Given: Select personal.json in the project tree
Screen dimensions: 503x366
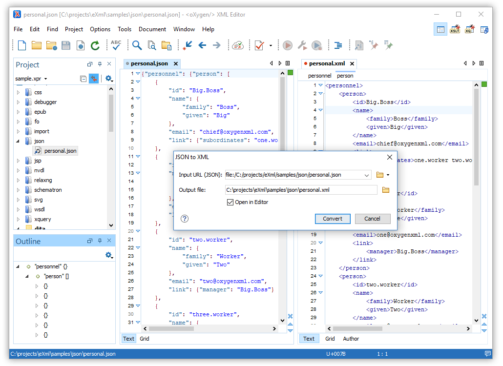Looking at the screenshot, I should tap(60, 151).
